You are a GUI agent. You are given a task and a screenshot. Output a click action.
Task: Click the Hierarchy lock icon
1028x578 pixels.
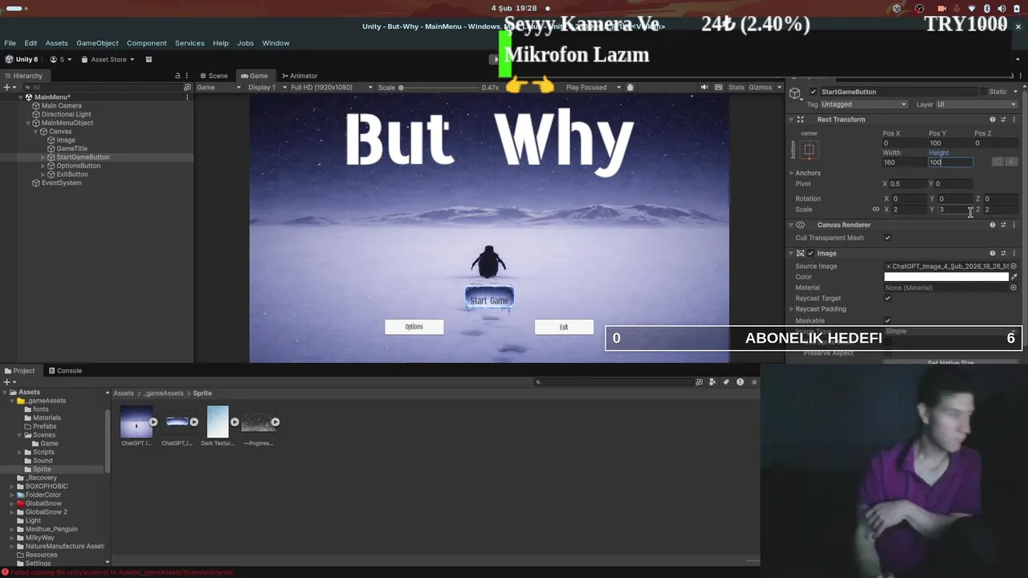pos(177,75)
